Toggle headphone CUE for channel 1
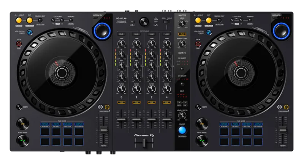This screenshot has width=304, height=164. coord(136,102)
